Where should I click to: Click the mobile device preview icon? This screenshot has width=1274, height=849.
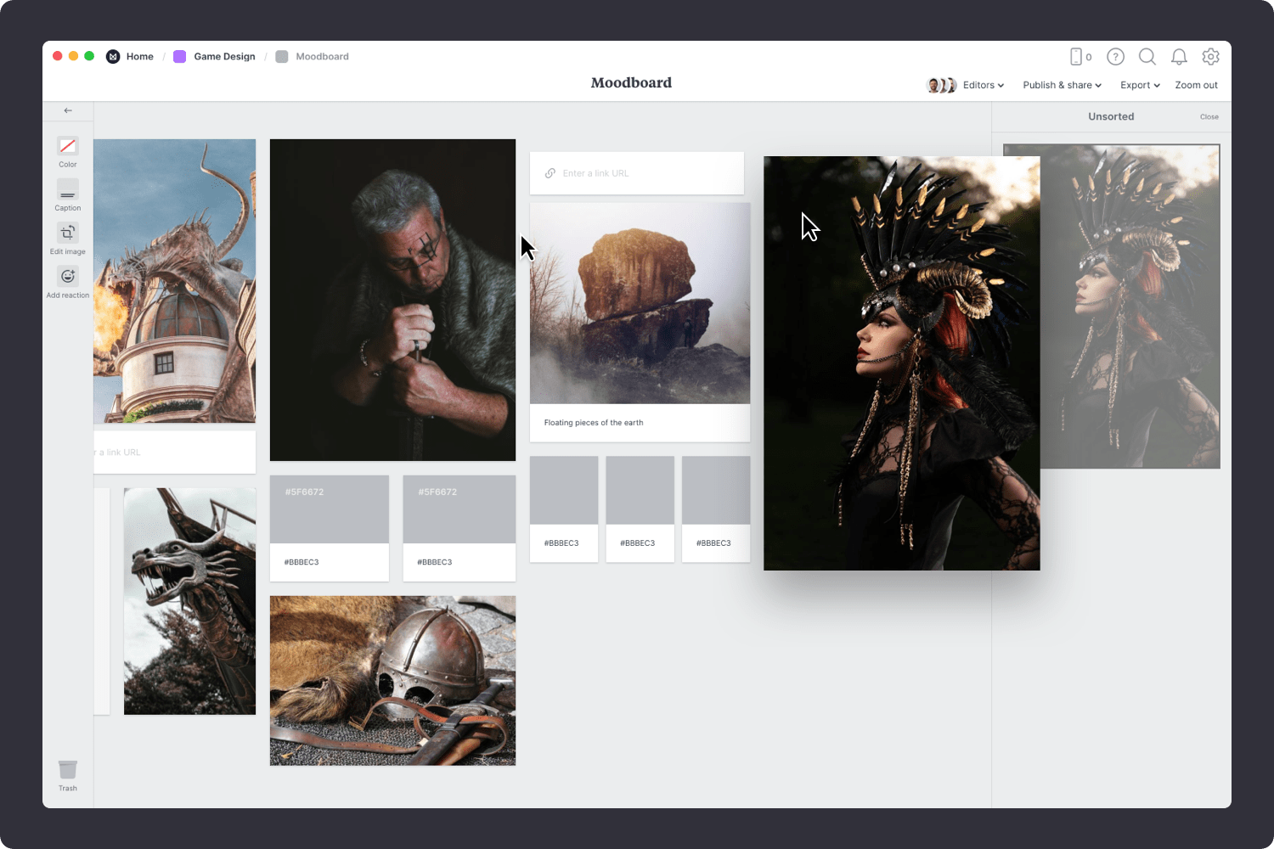1074,57
